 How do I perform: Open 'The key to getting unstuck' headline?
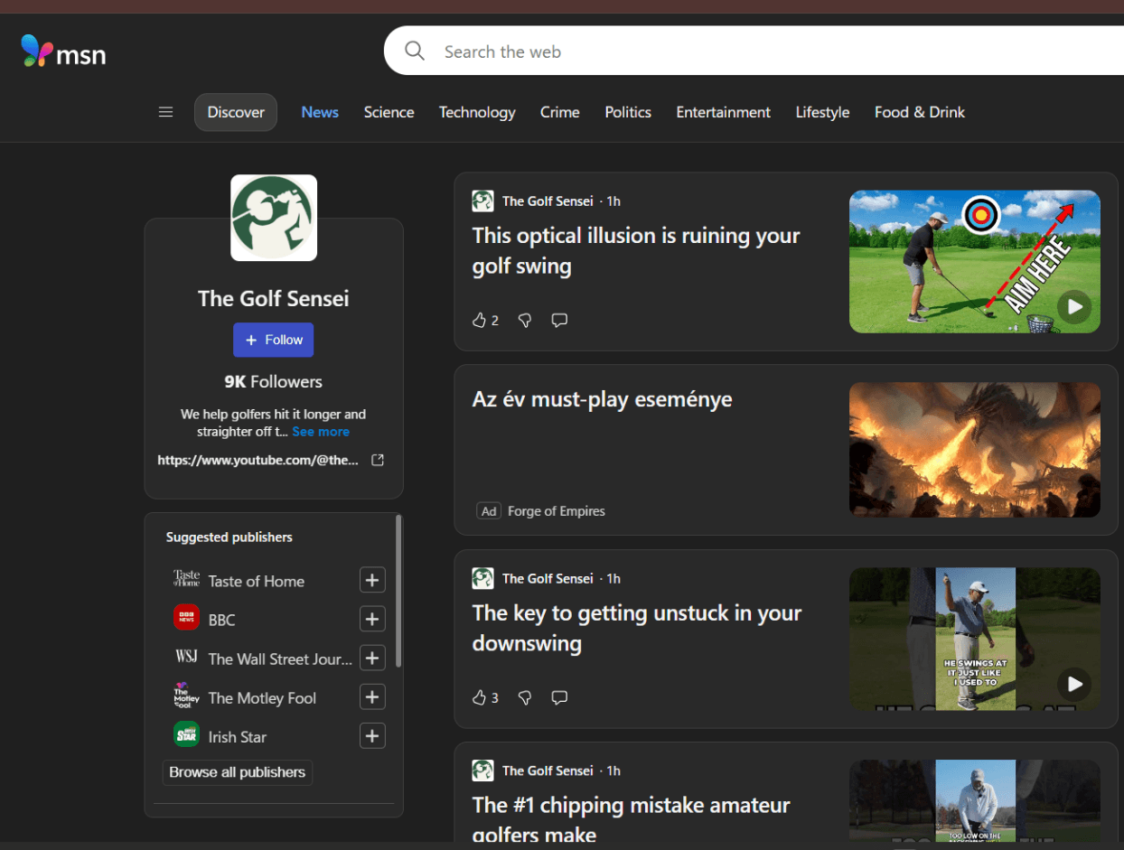pyautogui.click(x=637, y=628)
